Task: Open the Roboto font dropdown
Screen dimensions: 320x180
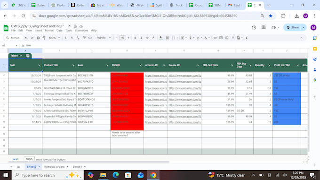Action: click(x=104, y=38)
